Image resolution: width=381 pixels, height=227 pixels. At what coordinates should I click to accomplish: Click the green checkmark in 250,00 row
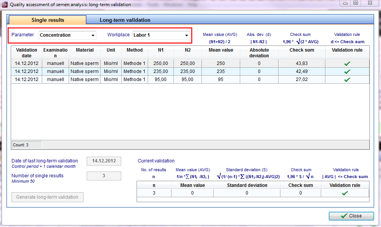coord(347,63)
